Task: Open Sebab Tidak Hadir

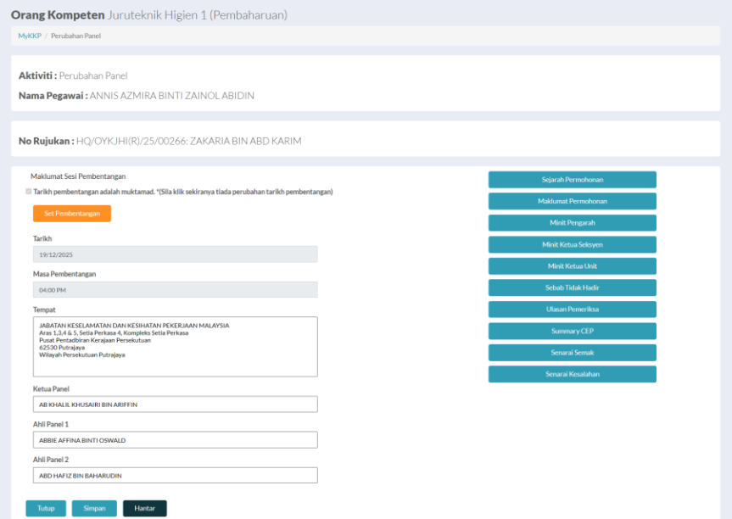Action: click(573, 287)
